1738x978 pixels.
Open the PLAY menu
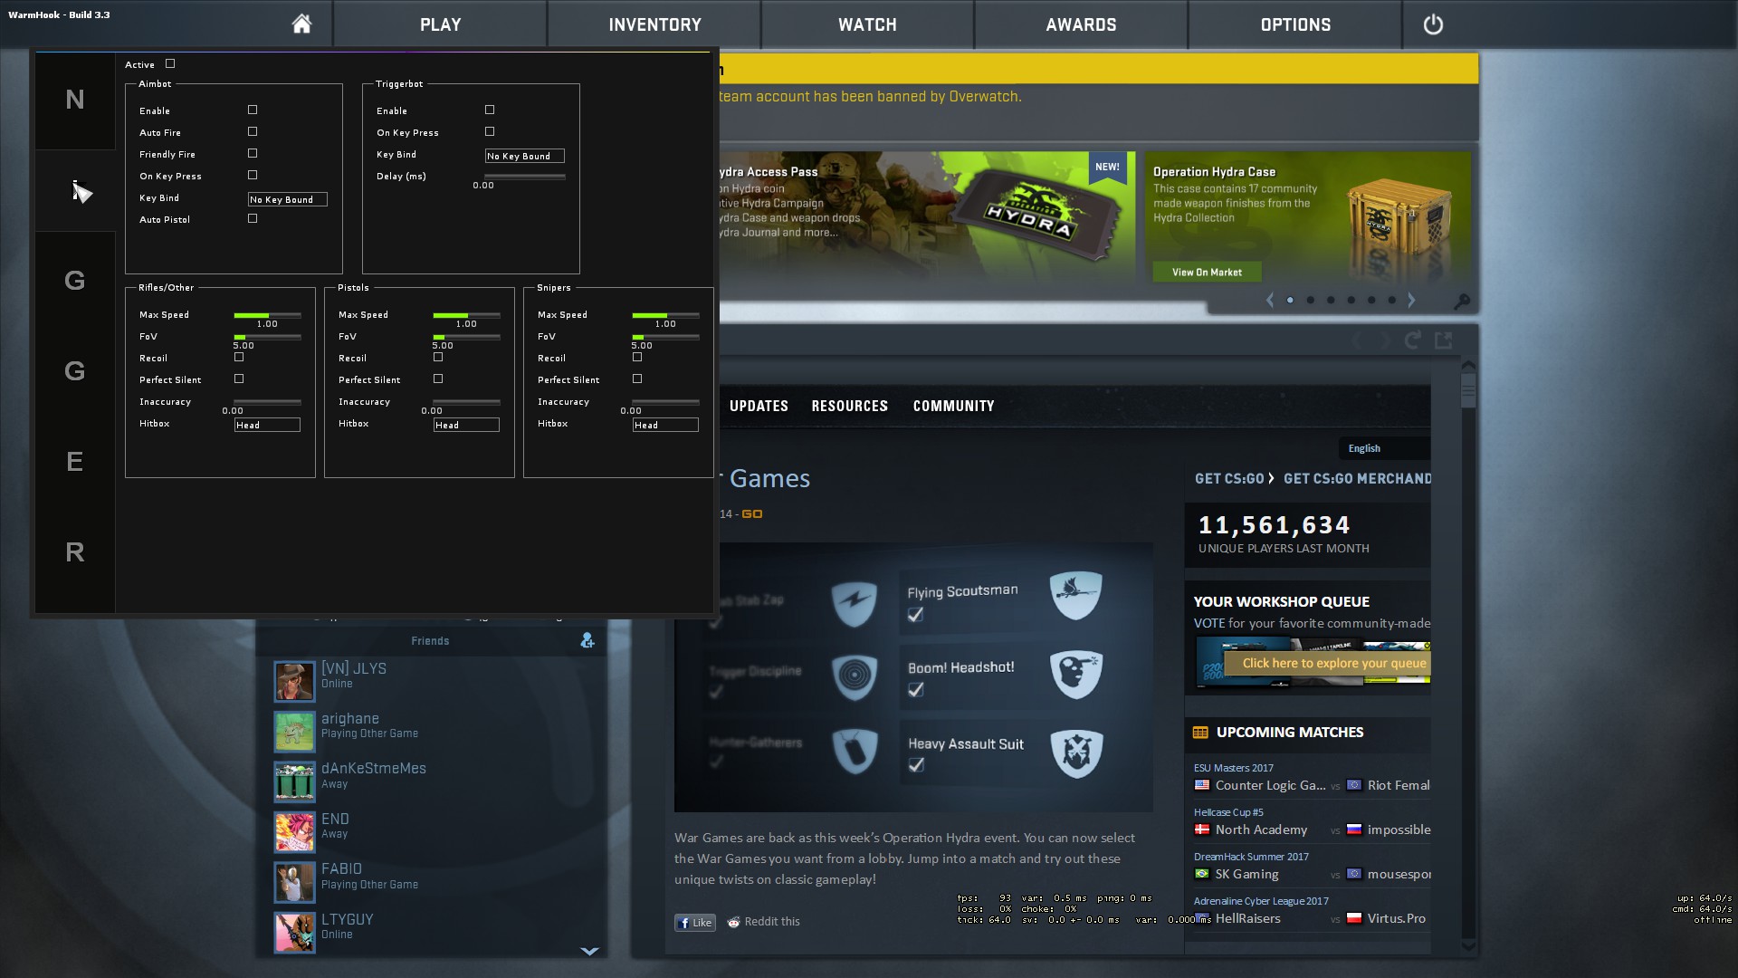coord(441,24)
